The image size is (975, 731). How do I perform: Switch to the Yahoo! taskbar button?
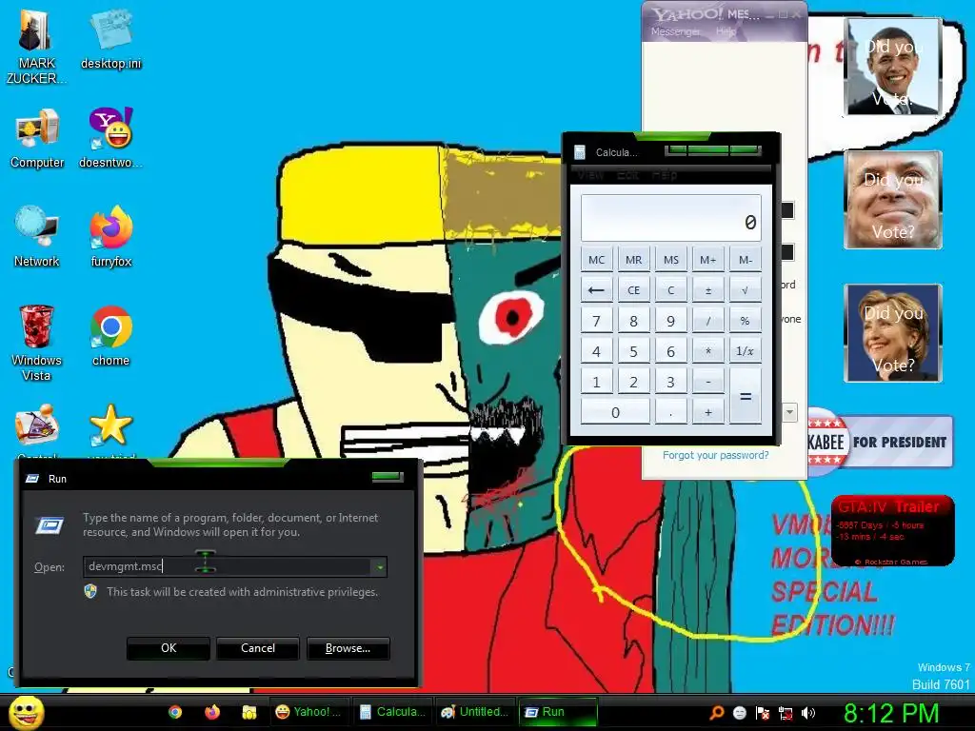(308, 712)
